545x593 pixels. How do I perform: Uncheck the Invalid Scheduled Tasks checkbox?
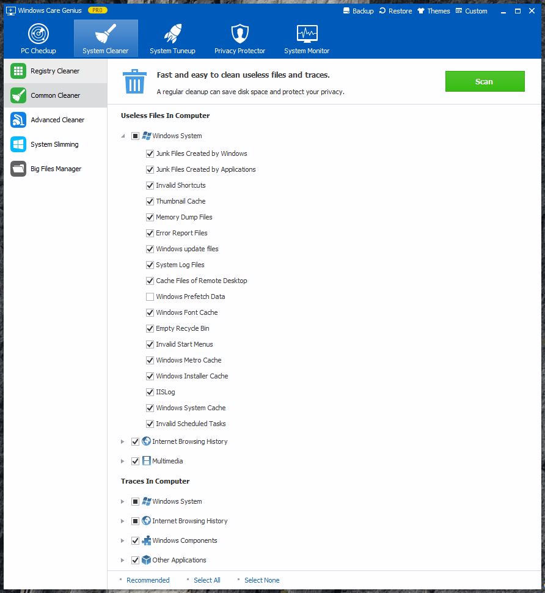[x=150, y=424]
